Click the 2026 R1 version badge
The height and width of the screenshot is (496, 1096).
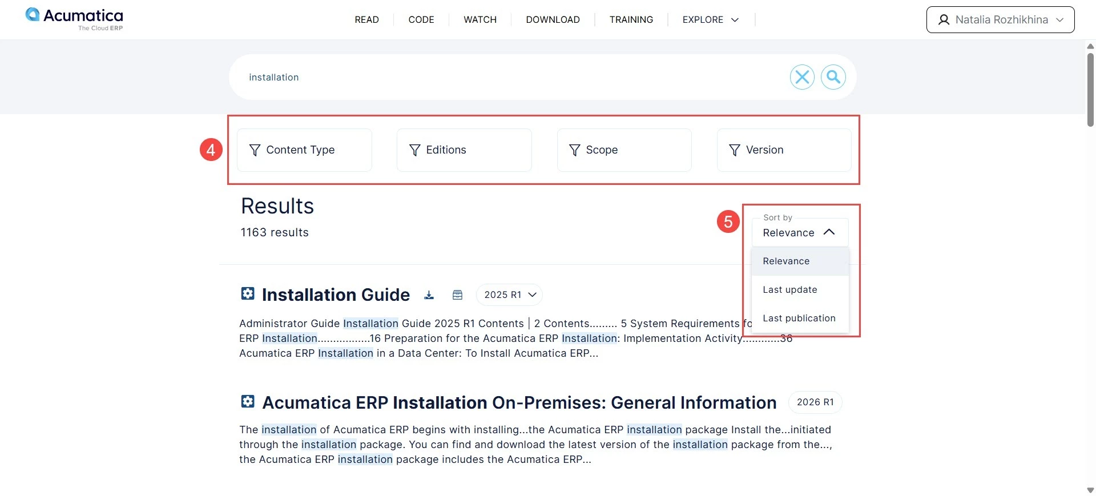[x=815, y=402]
